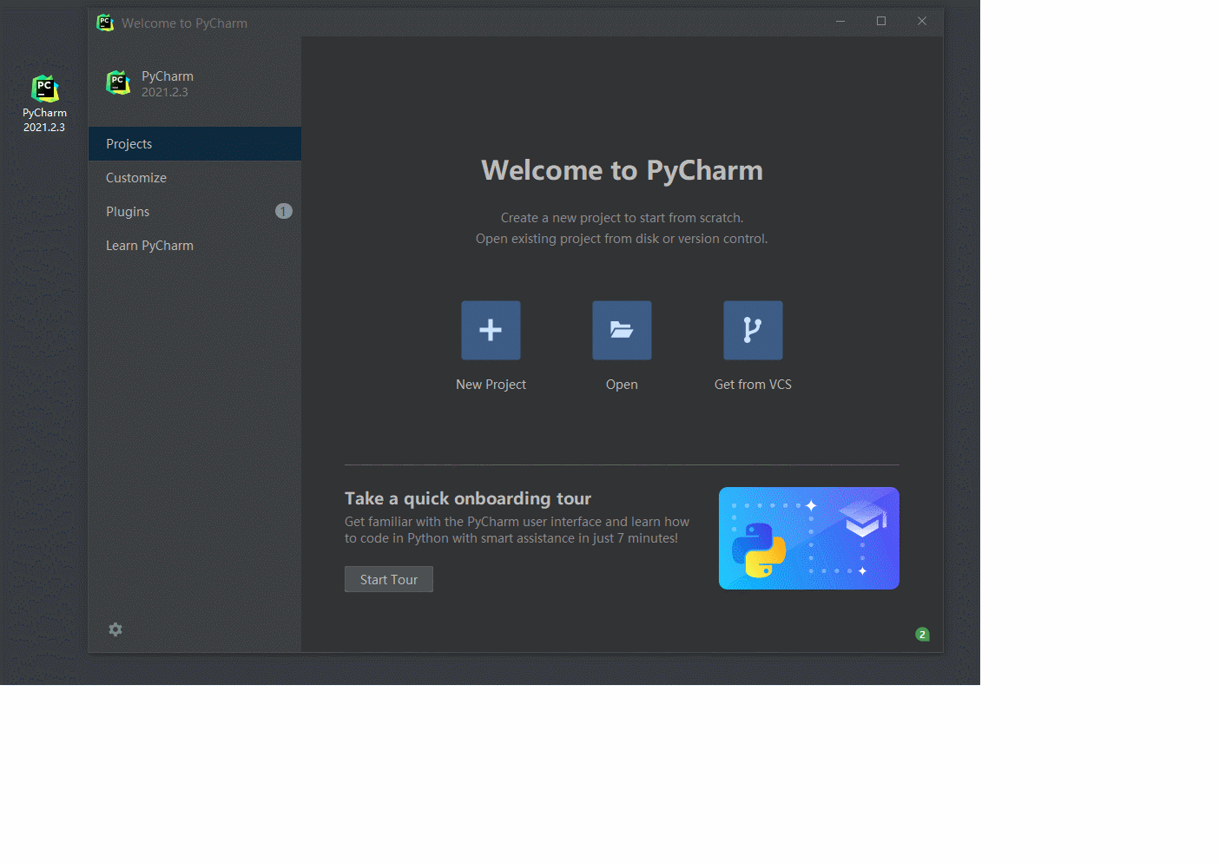Click the Open label under folder icon

click(x=622, y=385)
